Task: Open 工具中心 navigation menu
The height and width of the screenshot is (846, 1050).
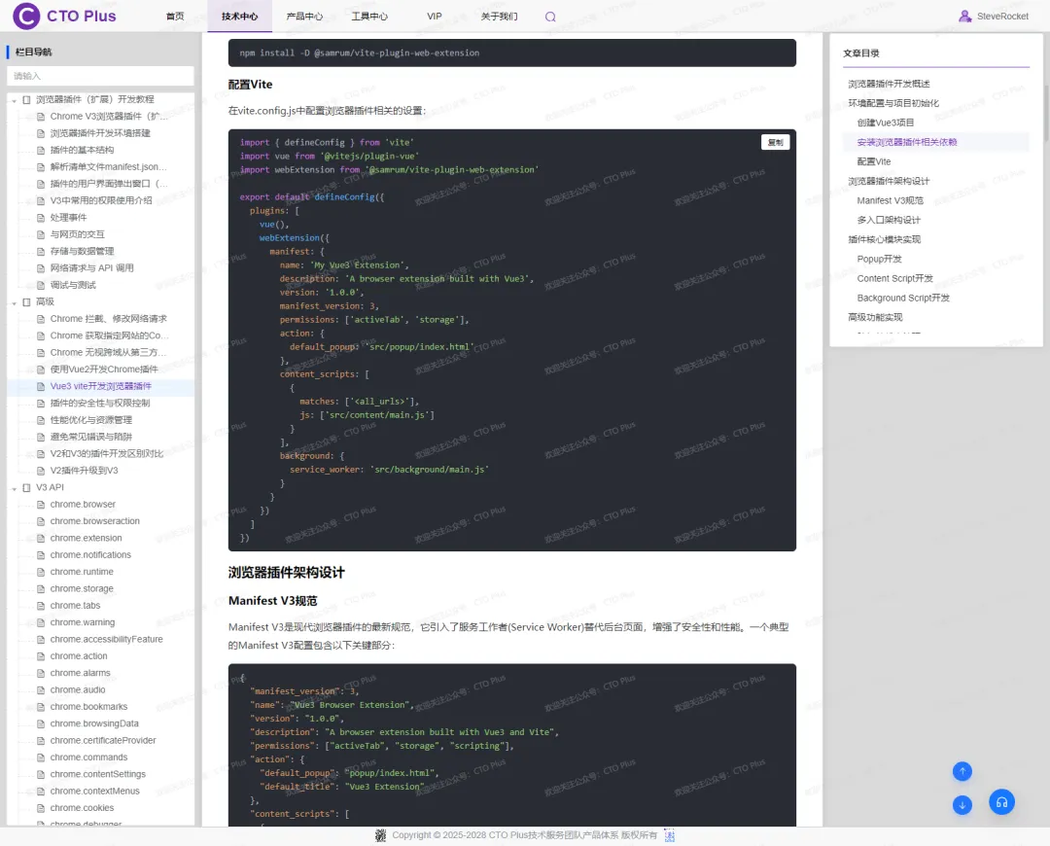Action: [x=369, y=17]
